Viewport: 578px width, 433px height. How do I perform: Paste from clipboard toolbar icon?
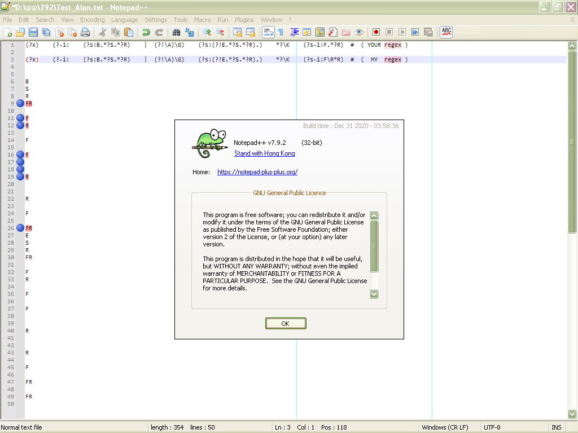click(129, 32)
